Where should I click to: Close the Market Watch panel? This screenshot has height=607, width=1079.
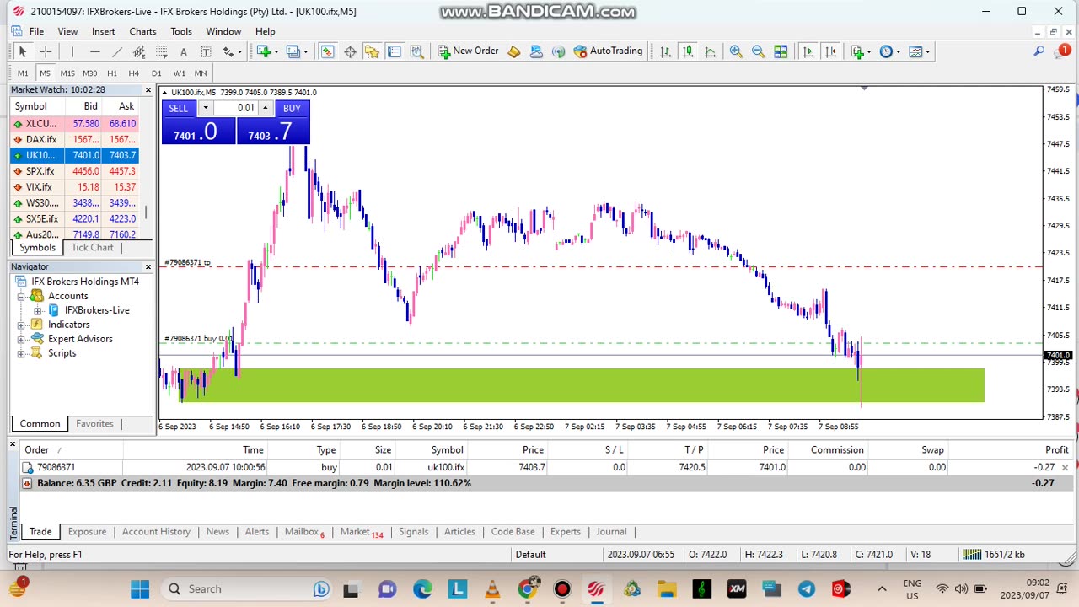click(148, 89)
